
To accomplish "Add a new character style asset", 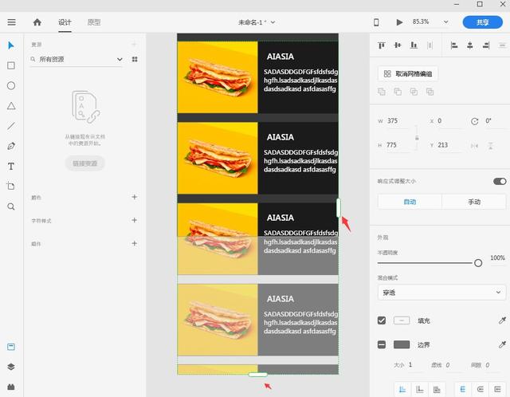I will (135, 220).
